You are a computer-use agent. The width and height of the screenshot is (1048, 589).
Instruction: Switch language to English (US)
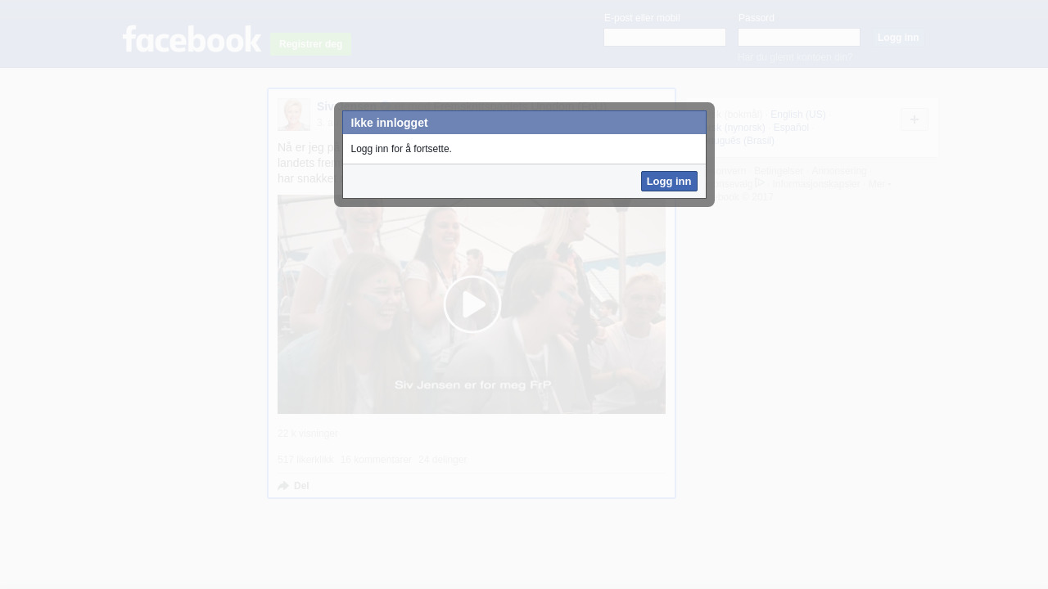point(797,115)
